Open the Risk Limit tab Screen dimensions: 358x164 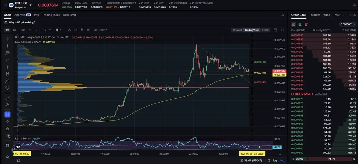tap(69, 15)
